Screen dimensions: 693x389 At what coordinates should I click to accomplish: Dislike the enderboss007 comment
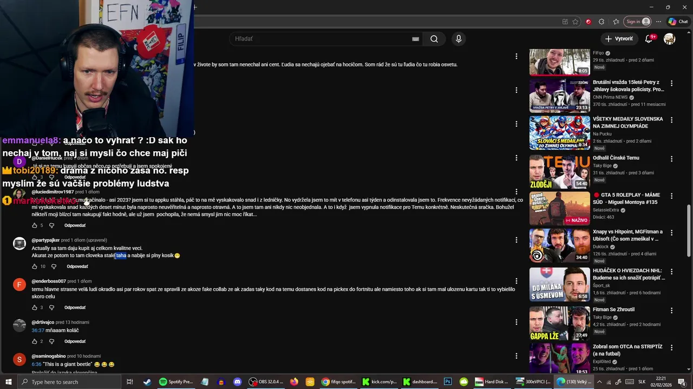tap(51, 307)
